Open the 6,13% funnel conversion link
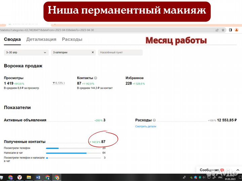This screenshot has height=181, width=242. coord(58,83)
